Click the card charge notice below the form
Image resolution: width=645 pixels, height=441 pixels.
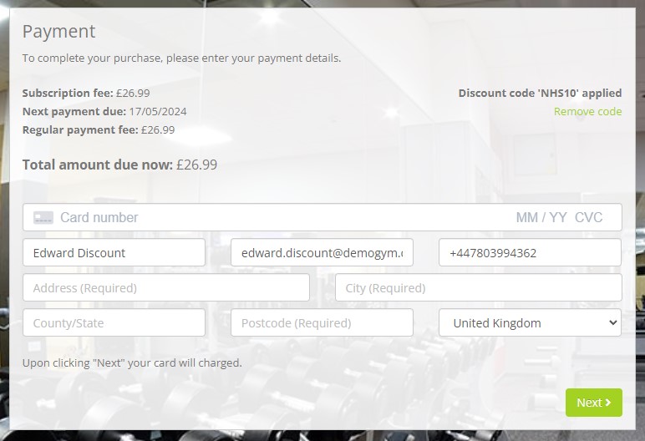[132, 363]
